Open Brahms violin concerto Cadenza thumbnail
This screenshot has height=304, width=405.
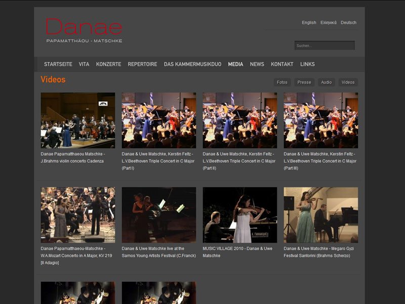pyautogui.click(x=78, y=120)
